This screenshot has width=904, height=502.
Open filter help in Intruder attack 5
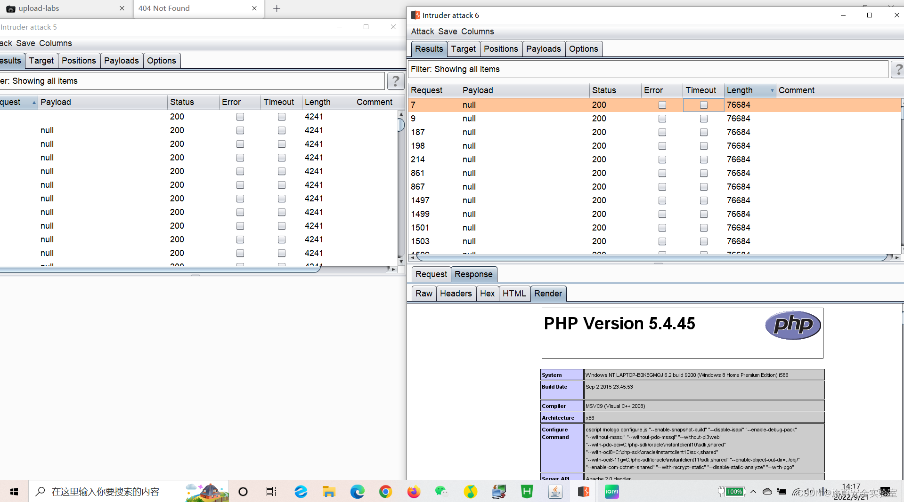[x=396, y=81]
